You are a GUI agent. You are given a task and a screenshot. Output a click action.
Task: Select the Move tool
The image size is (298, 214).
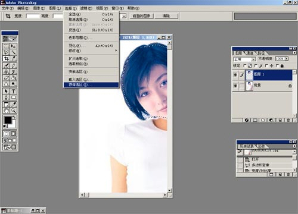point(13,46)
